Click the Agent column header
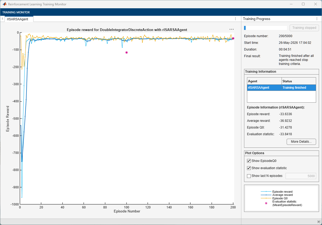The image size is (322, 225). click(264, 81)
